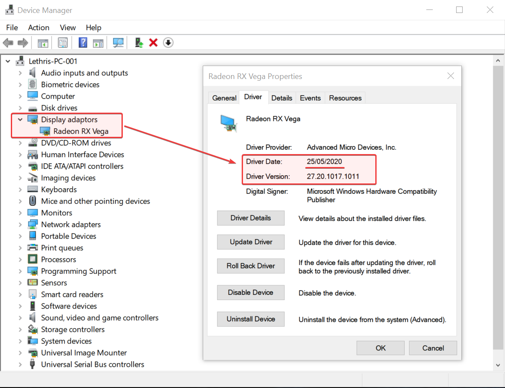Select the Smart card readers tree item
505x388 pixels.
pos(72,294)
